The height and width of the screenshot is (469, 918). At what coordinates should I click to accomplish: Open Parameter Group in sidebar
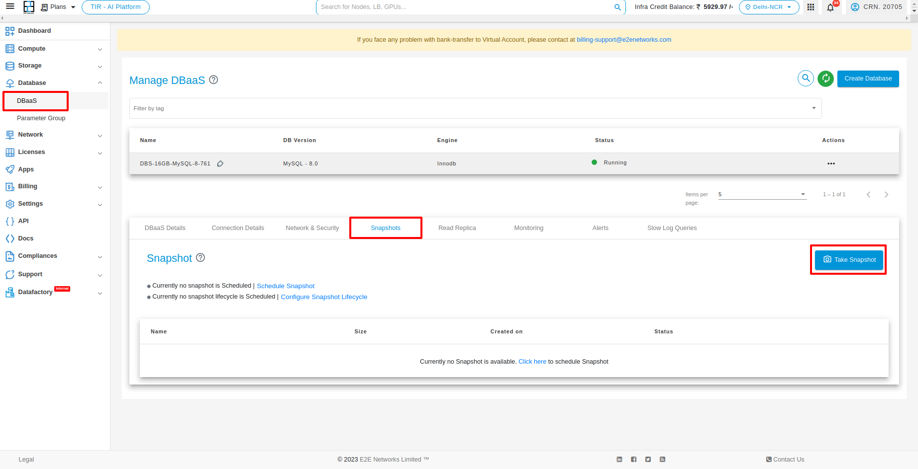point(41,118)
